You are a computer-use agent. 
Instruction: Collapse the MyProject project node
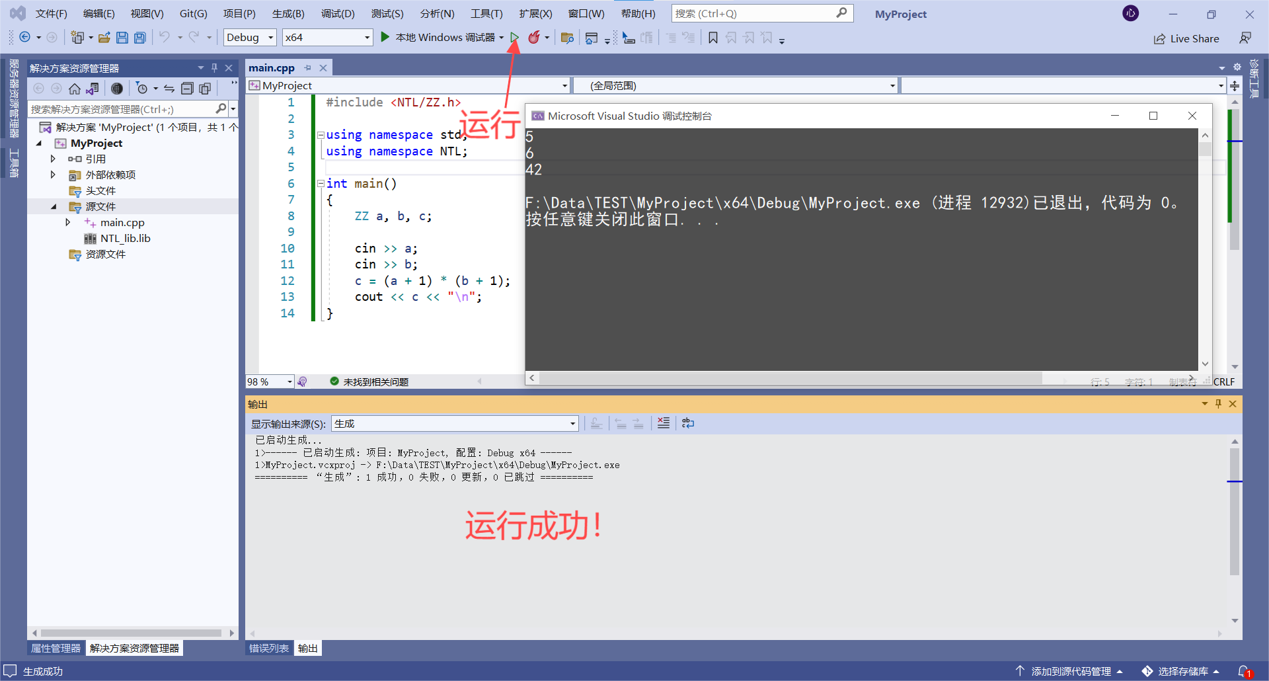tap(39, 143)
